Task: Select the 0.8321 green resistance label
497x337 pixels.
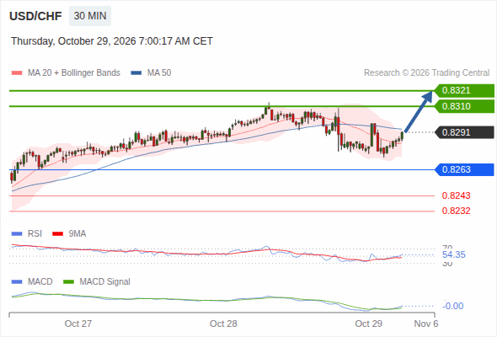Action: [464, 91]
